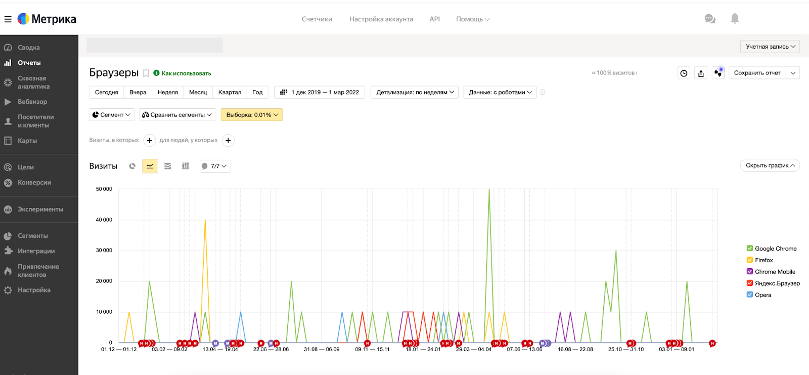
Task: Select the Сегодня period tab
Action: click(x=107, y=92)
